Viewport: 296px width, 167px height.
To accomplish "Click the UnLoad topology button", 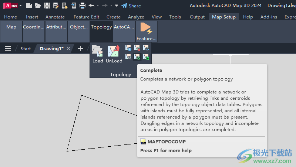I will [114, 54].
